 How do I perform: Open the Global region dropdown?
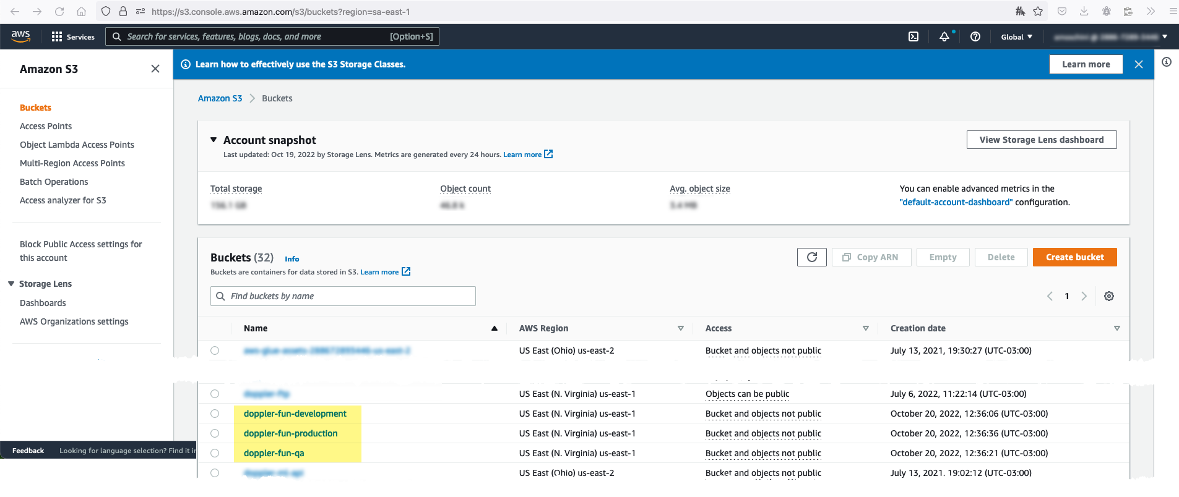click(x=1017, y=37)
